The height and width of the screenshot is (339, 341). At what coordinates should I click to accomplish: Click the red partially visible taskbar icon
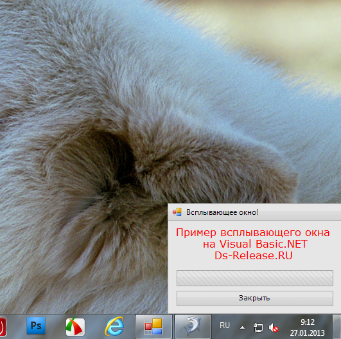(3, 327)
